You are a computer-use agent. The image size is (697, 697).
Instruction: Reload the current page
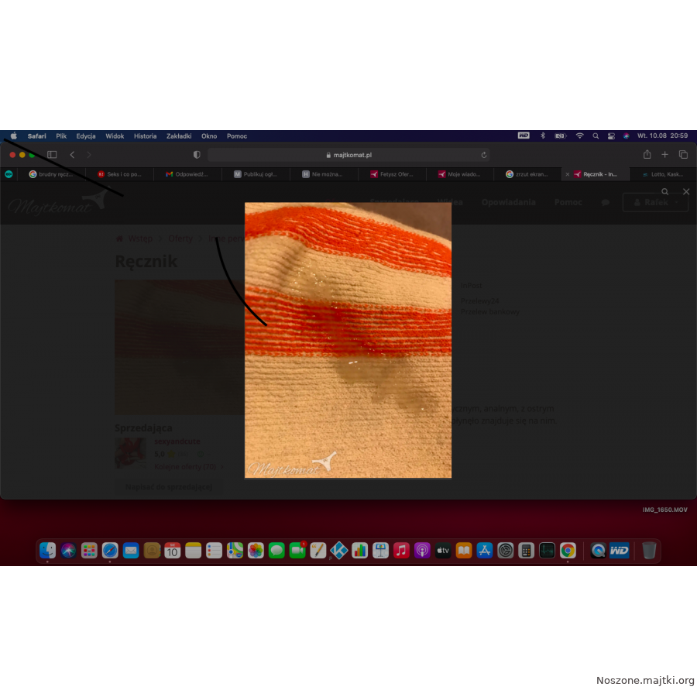pyautogui.click(x=483, y=155)
